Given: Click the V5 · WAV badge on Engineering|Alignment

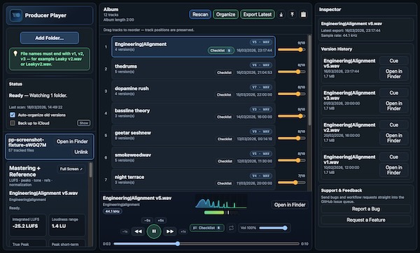Looking at the screenshot, I should tap(261, 42).
